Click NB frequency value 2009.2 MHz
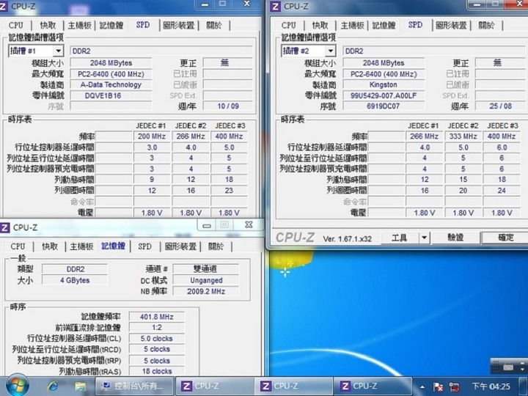Screen dimensions: 528x396 pyautogui.click(x=206, y=291)
